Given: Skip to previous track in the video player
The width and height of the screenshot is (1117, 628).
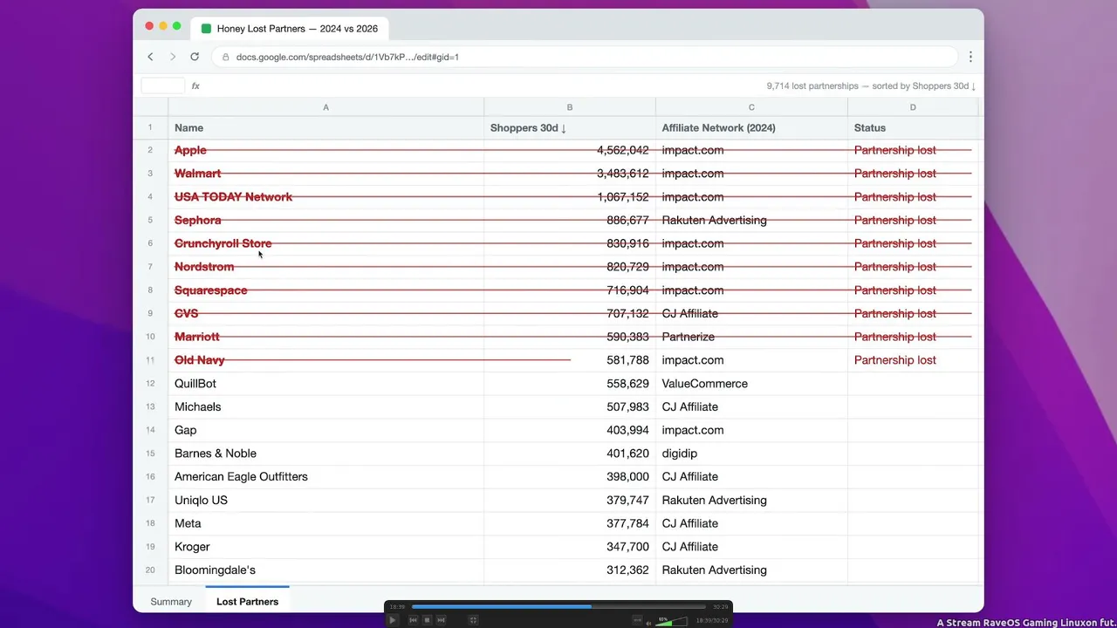Looking at the screenshot, I should pos(414,620).
